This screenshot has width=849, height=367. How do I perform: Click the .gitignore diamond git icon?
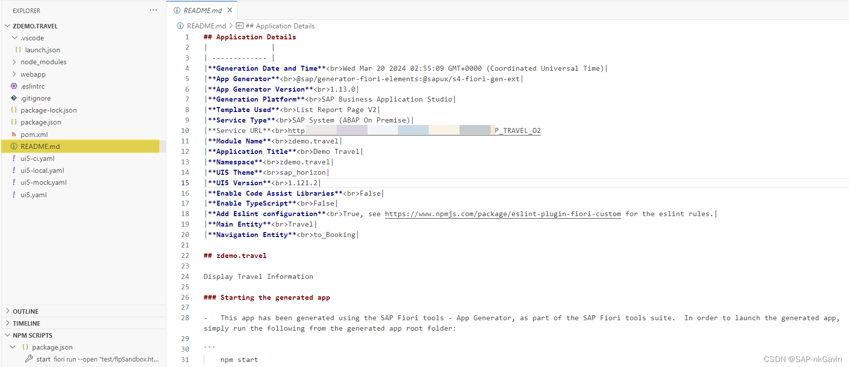14,98
